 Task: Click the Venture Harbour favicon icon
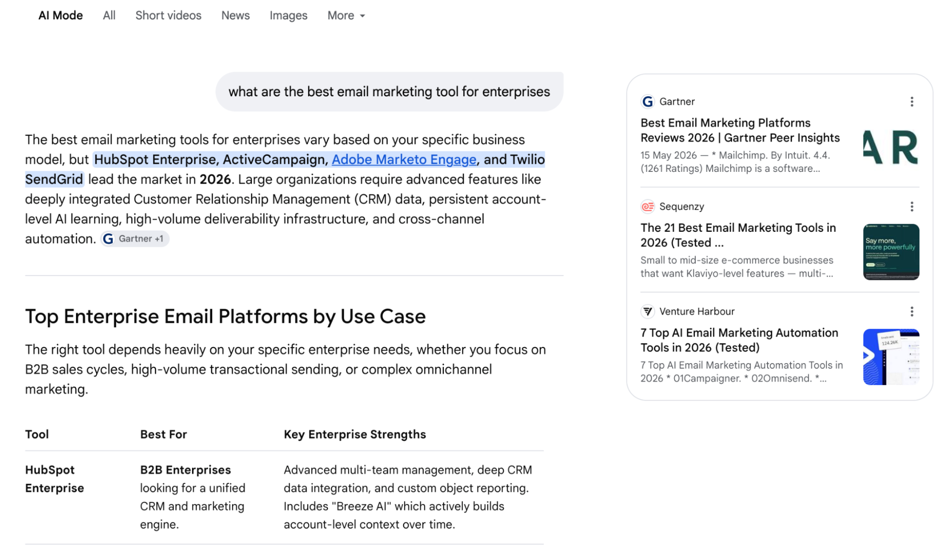(648, 311)
